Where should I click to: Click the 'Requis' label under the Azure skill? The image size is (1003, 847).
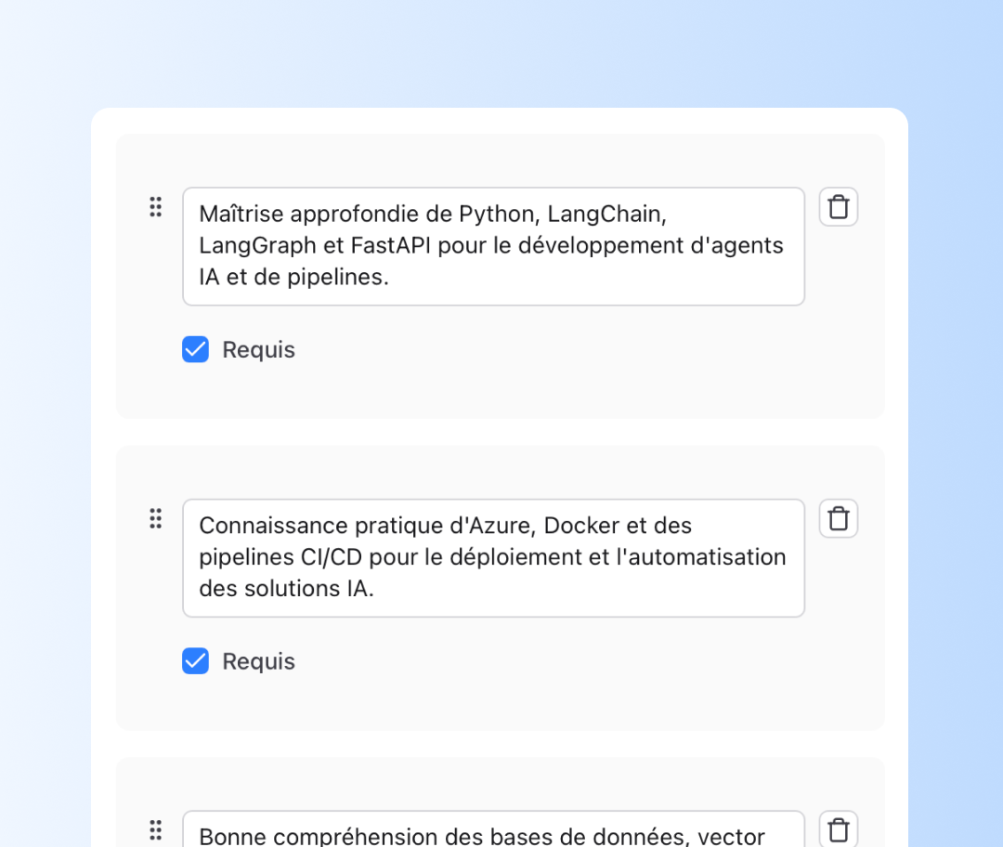pyautogui.click(x=258, y=662)
